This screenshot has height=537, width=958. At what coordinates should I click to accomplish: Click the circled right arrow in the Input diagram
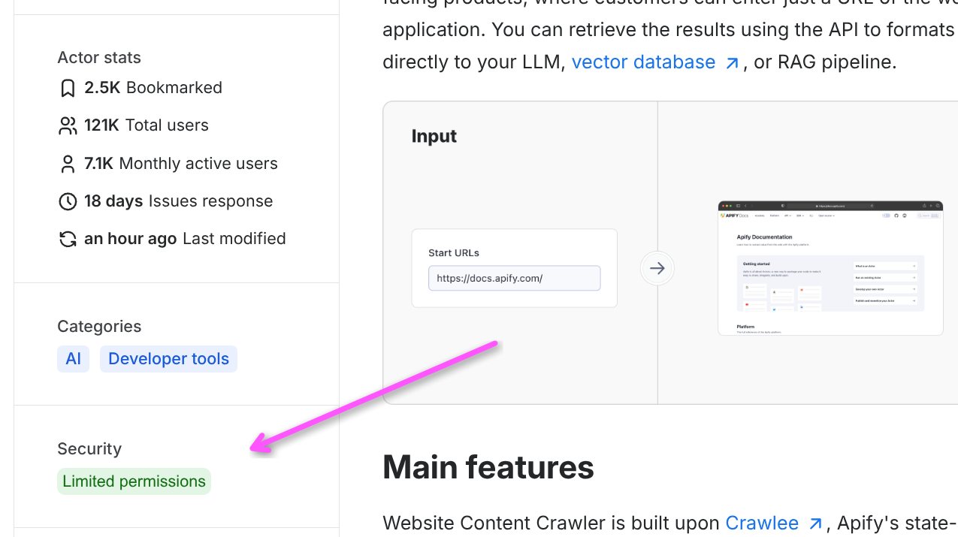[x=657, y=268]
